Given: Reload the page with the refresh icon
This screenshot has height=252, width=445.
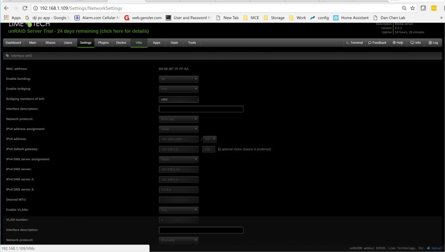Looking at the screenshot, I should (x=24, y=8).
